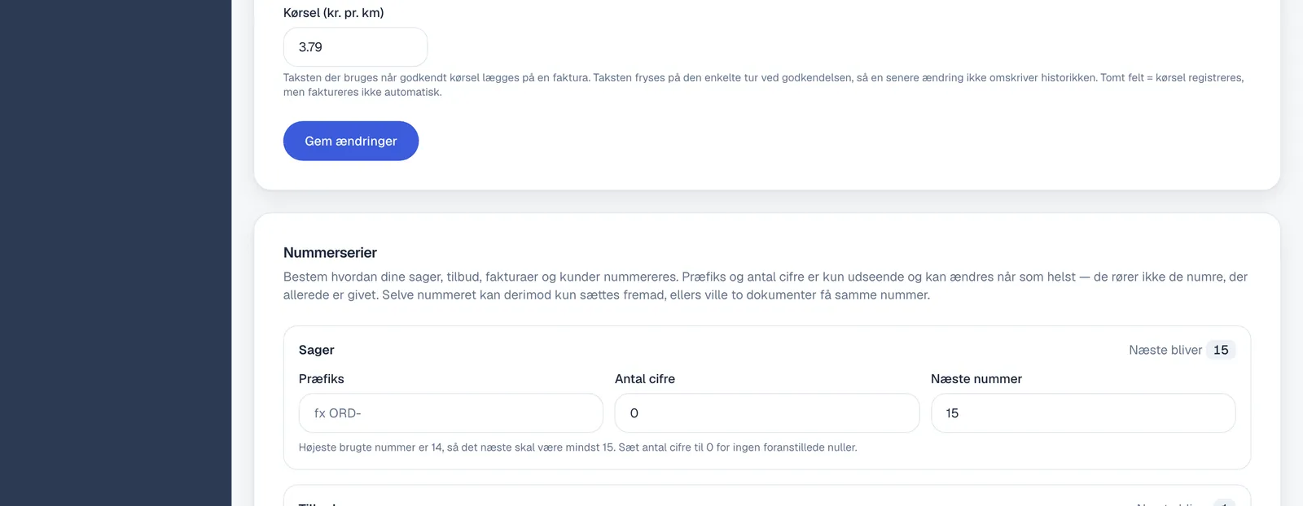
Task: Click the 'Præfiks' label under Sager
Action: click(322, 379)
